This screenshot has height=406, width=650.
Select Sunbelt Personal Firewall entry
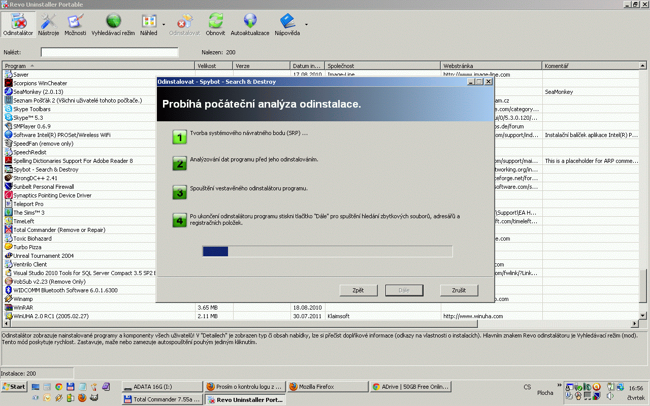click(x=44, y=187)
